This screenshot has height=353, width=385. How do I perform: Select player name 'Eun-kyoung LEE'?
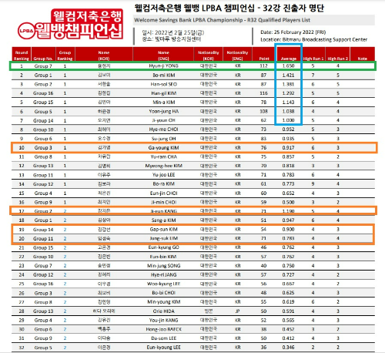[163, 348]
